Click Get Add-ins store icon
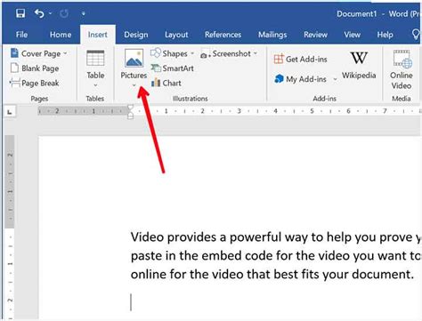Screen dimensions: 422x321 [279, 59]
